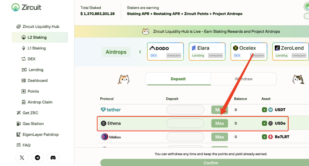Click the USDT token icon

[271, 110]
